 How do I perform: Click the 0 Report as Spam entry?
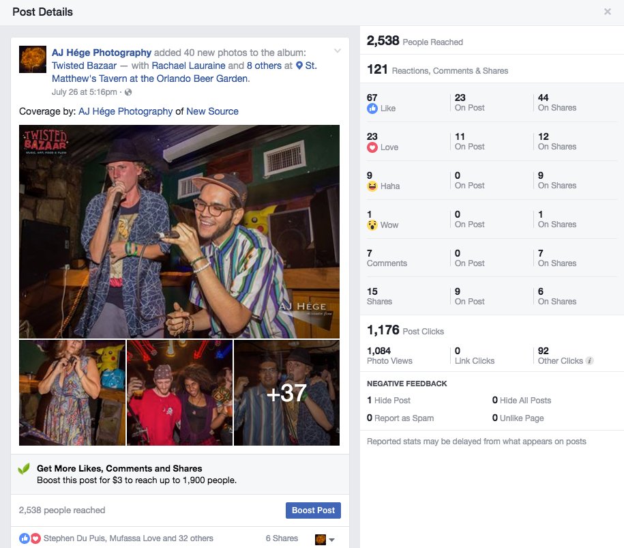pos(400,418)
